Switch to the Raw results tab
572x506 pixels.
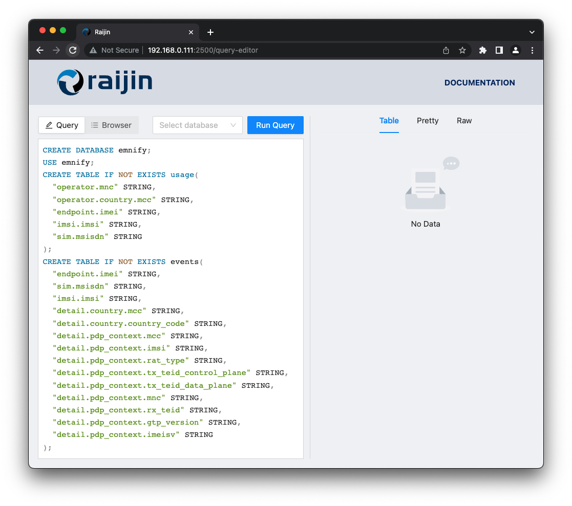point(464,121)
